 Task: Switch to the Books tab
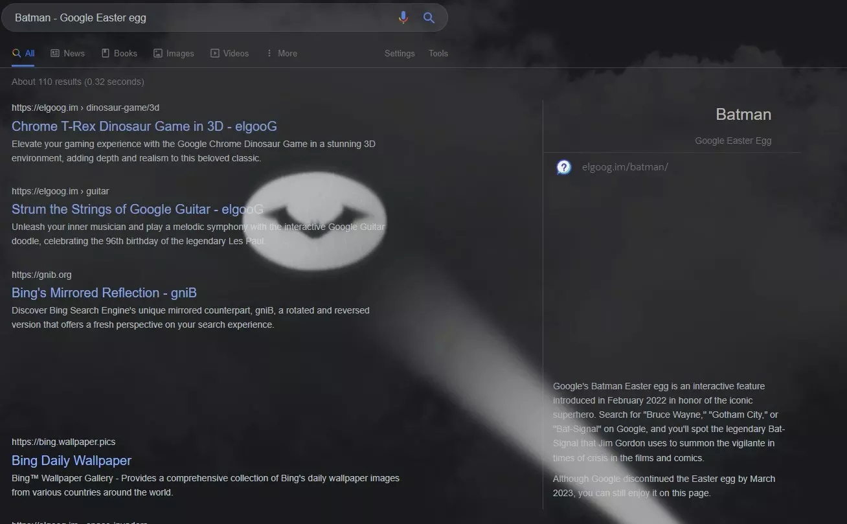point(119,53)
